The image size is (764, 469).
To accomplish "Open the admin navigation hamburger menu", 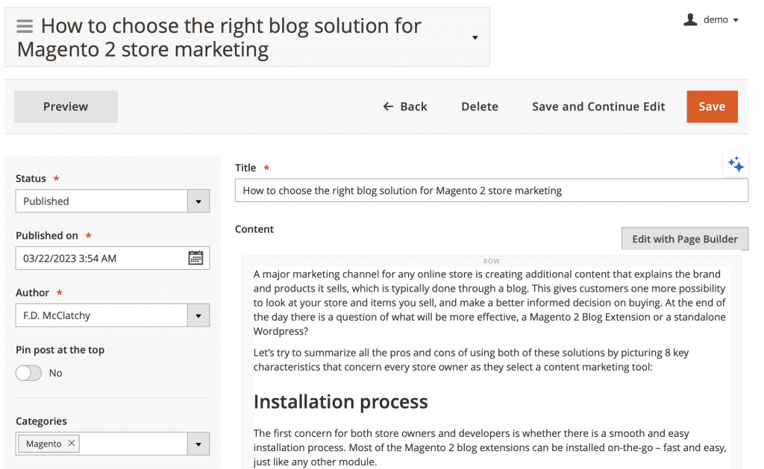I will point(25,25).
